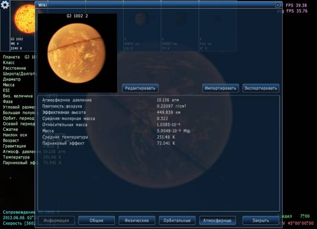This screenshot has width=317, height=229.
Task: Click the Расстояние label in left panel
Action: 14,68
